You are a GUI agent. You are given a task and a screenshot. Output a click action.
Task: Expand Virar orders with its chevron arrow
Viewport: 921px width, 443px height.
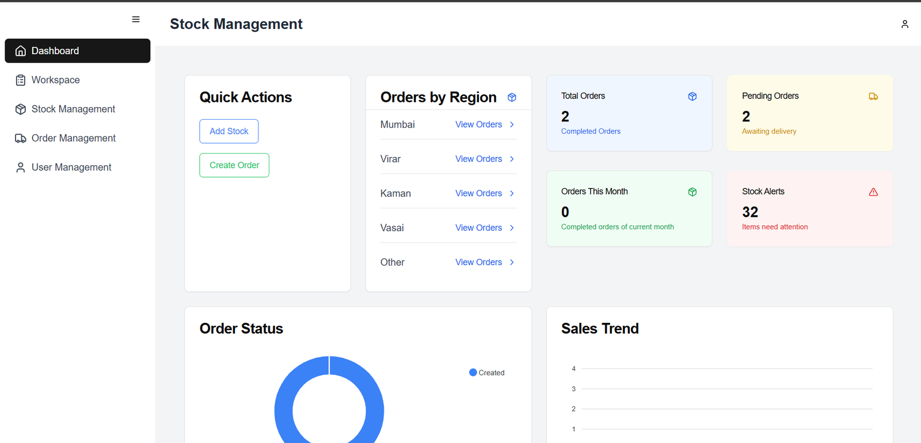pos(512,159)
